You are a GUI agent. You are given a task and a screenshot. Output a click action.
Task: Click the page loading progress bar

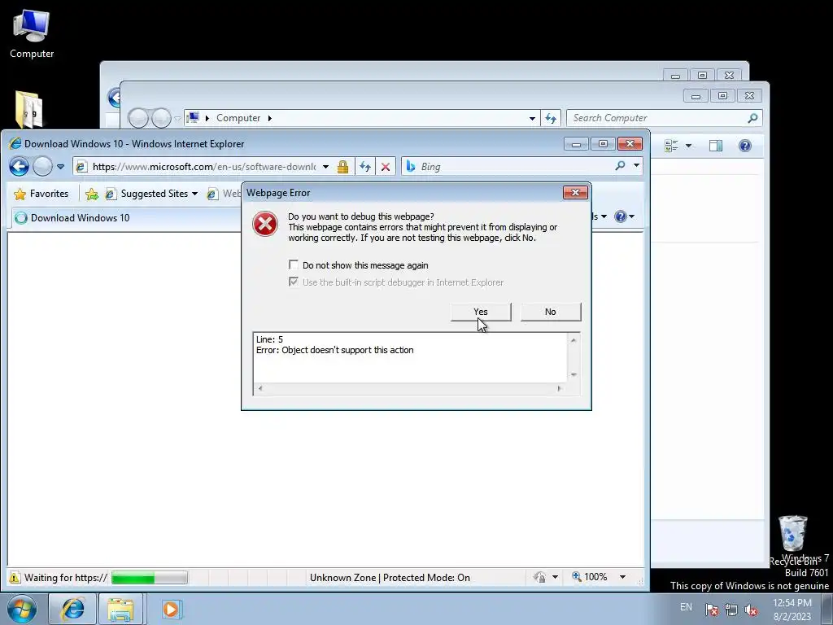[x=150, y=578]
